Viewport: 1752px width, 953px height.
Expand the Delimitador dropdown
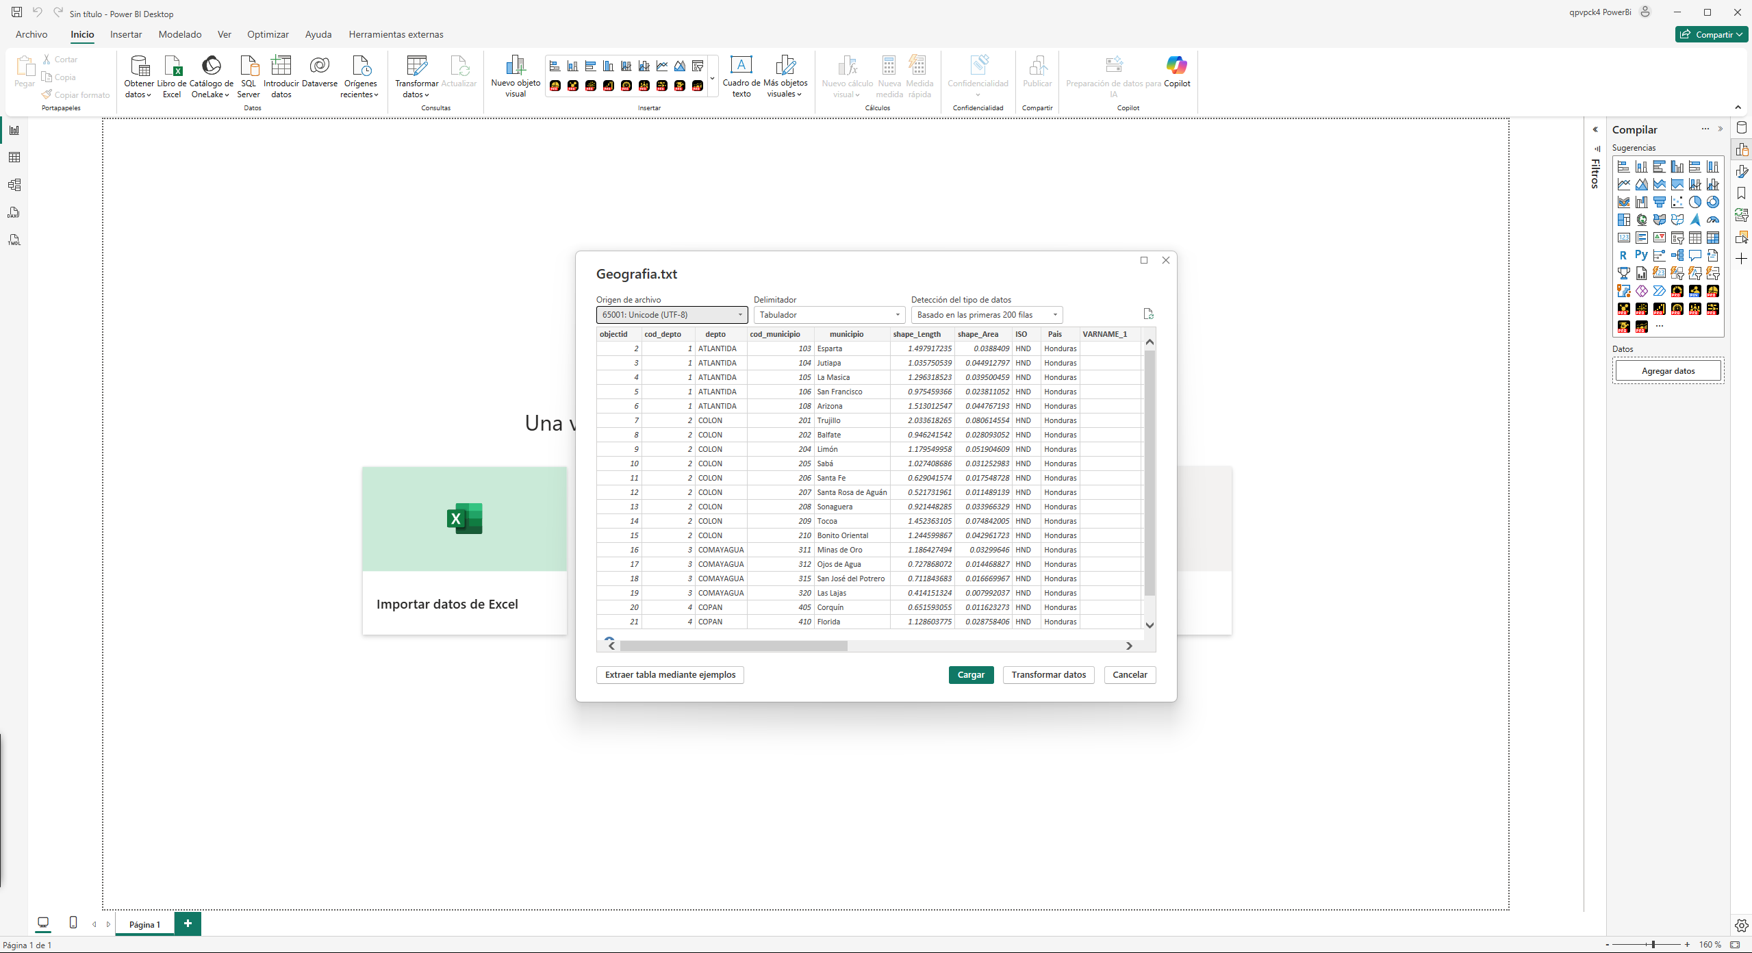[x=829, y=315]
